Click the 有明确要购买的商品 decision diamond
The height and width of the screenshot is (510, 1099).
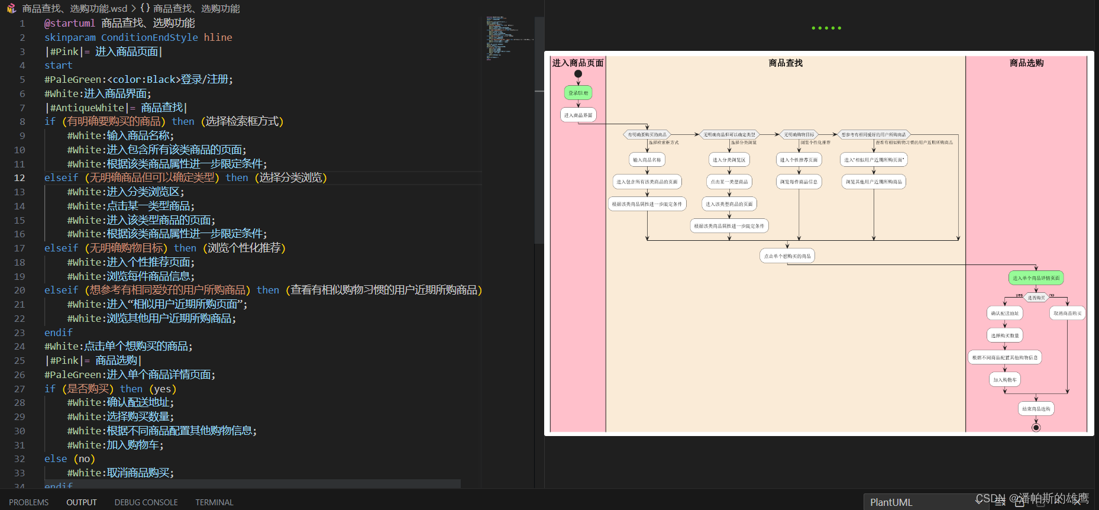click(647, 135)
